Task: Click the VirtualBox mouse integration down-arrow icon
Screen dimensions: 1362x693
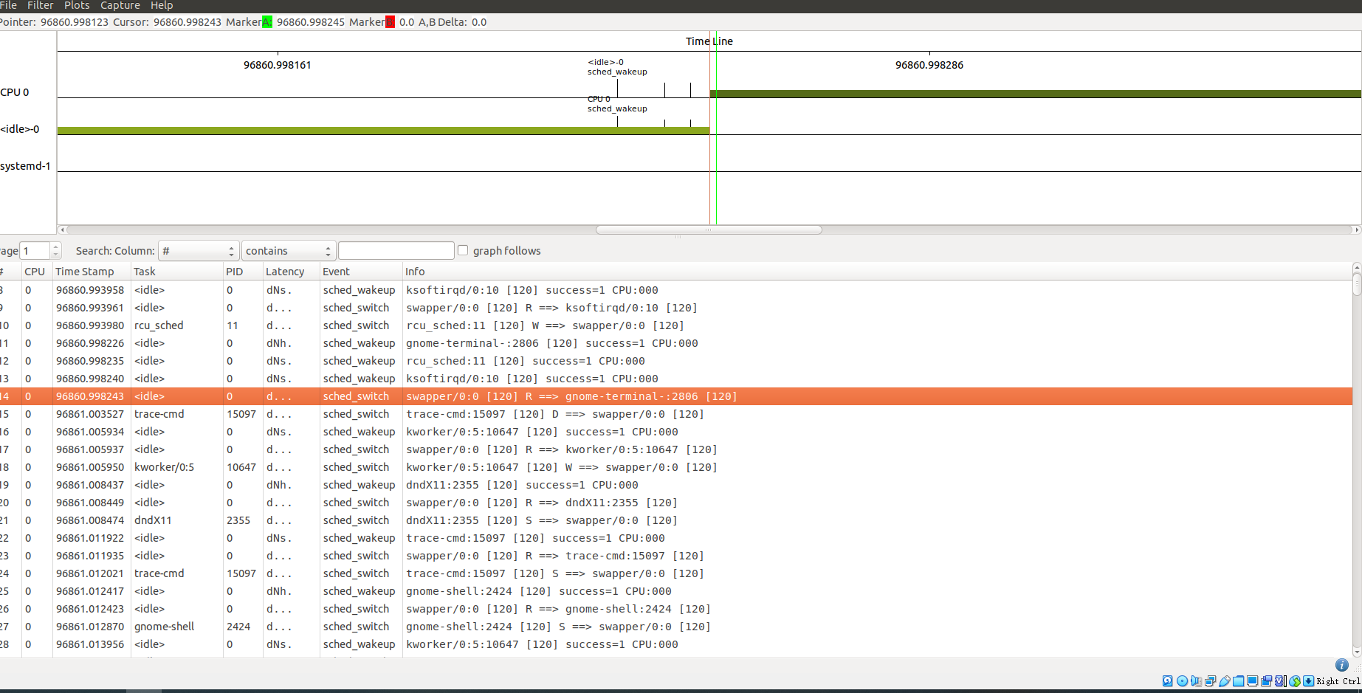Action: [1308, 680]
